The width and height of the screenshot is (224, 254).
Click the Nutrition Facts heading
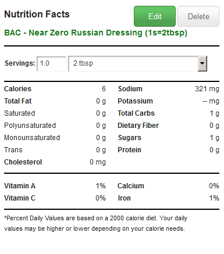tap(37, 14)
